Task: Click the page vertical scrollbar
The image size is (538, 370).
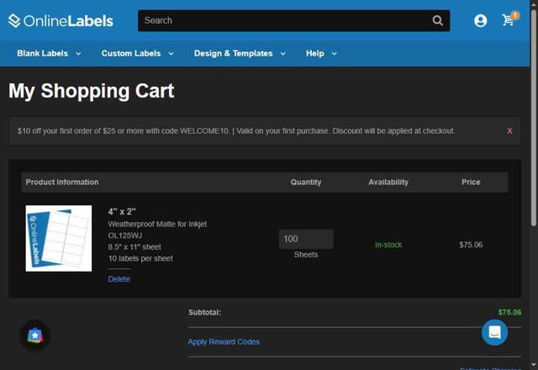Action: [x=534, y=119]
